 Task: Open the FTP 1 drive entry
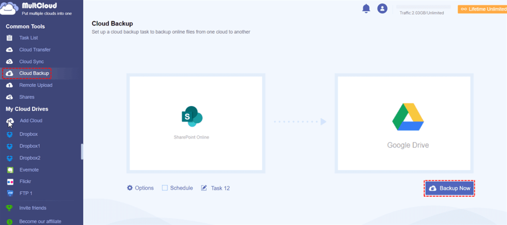26,193
